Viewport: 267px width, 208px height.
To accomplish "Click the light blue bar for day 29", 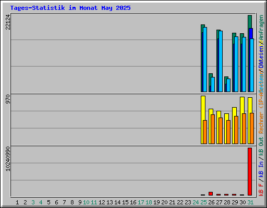I will 236,64.
